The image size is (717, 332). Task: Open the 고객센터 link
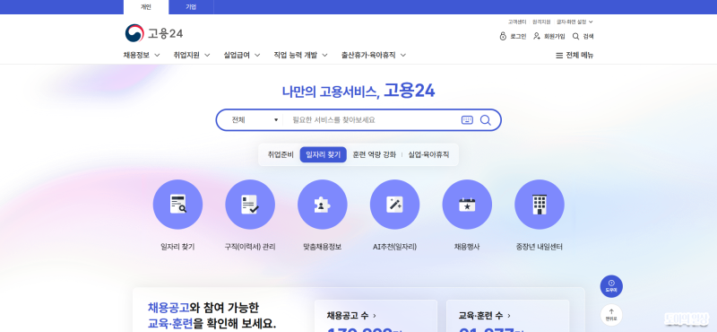517,22
